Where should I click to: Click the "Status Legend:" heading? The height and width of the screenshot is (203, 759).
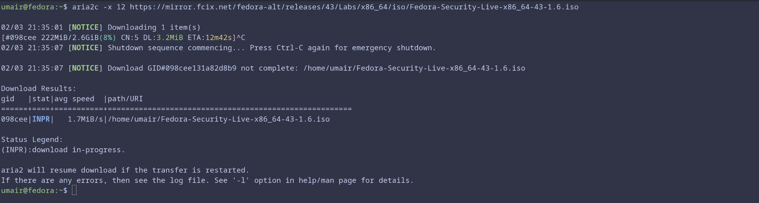(x=32, y=139)
